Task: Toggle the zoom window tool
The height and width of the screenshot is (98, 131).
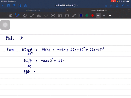Action: [x=11, y=16]
